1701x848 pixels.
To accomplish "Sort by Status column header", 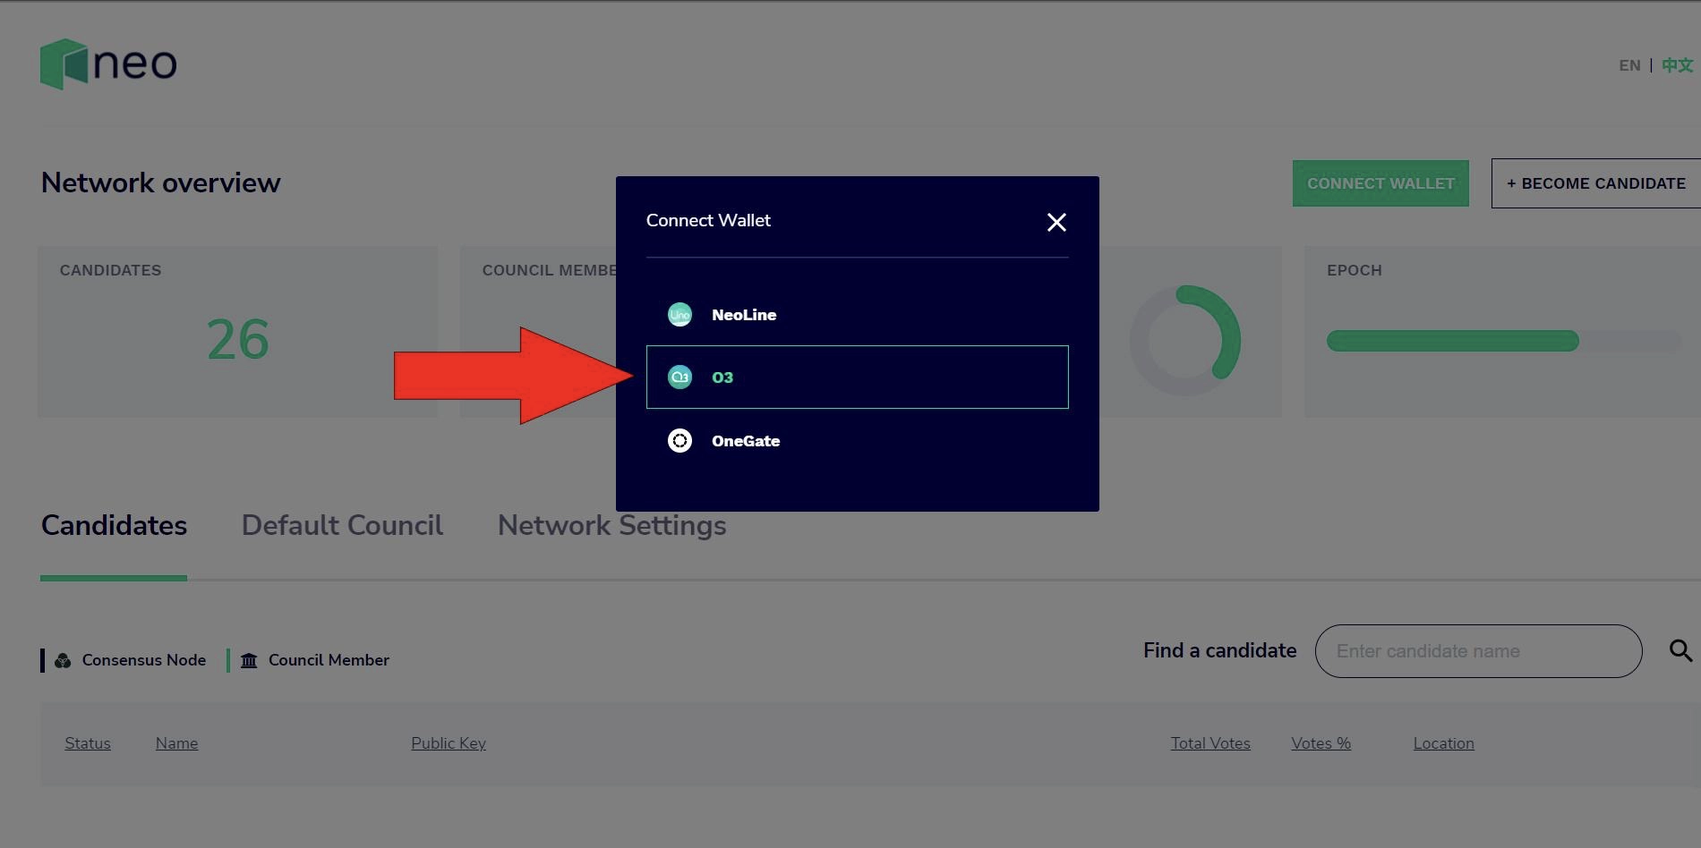I will point(88,743).
